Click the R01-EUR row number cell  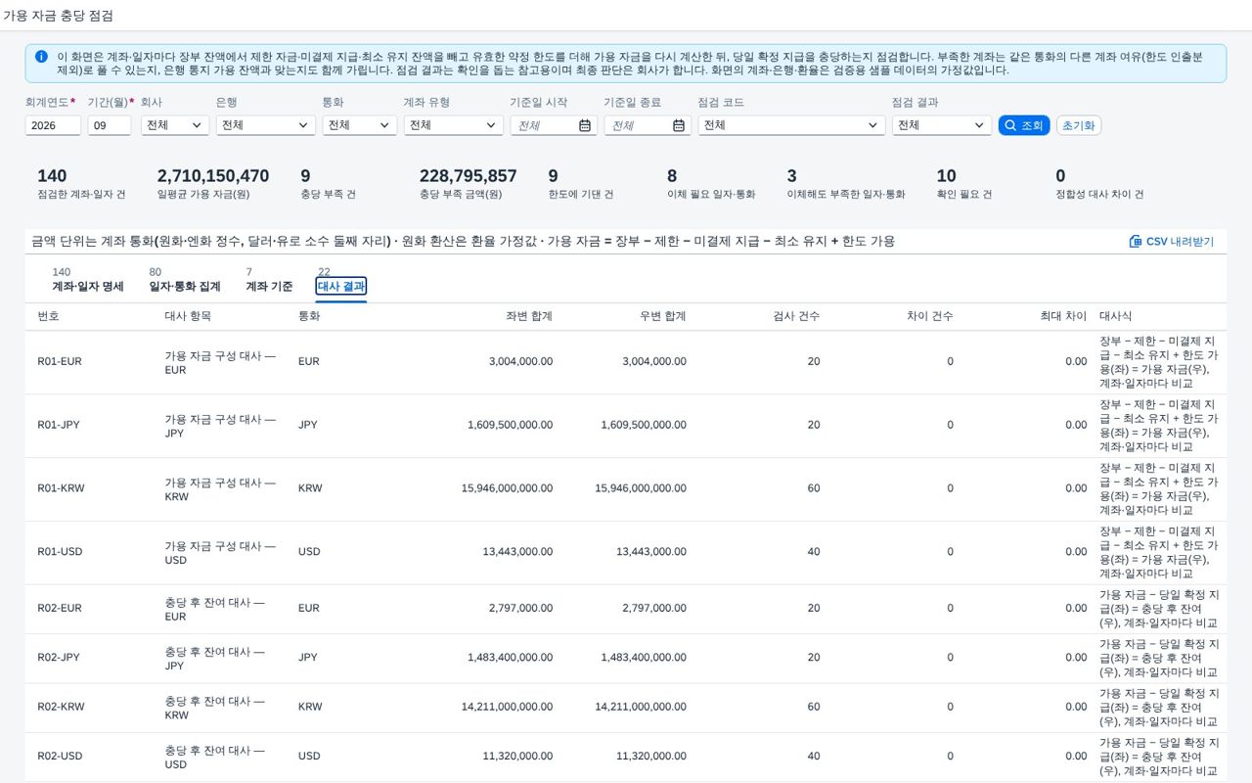60,362
